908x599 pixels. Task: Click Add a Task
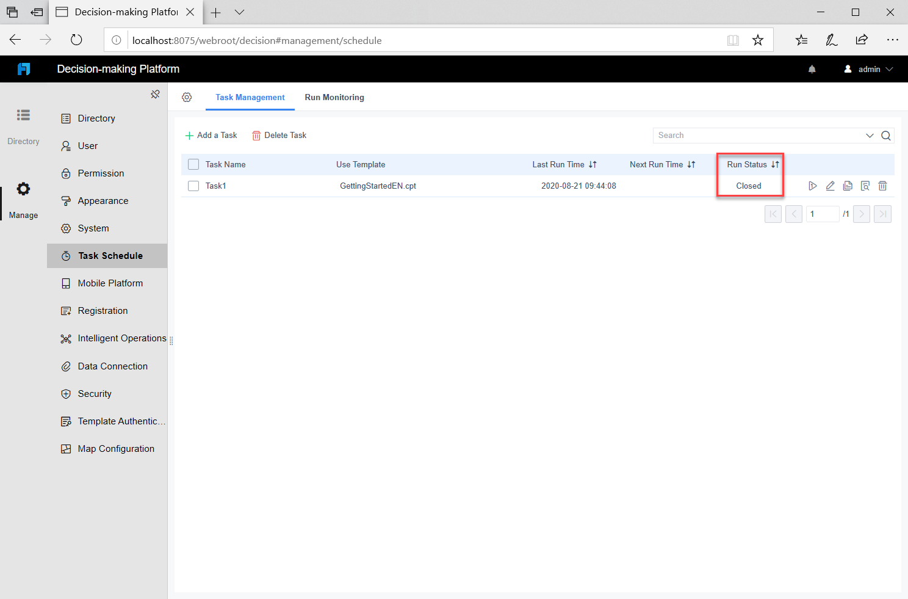click(x=211, y=135)
